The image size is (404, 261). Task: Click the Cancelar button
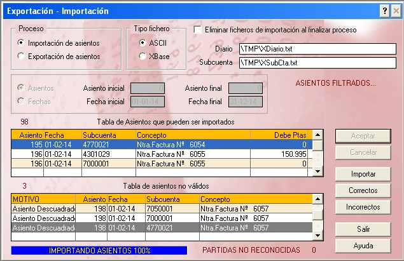click(363, 152)
